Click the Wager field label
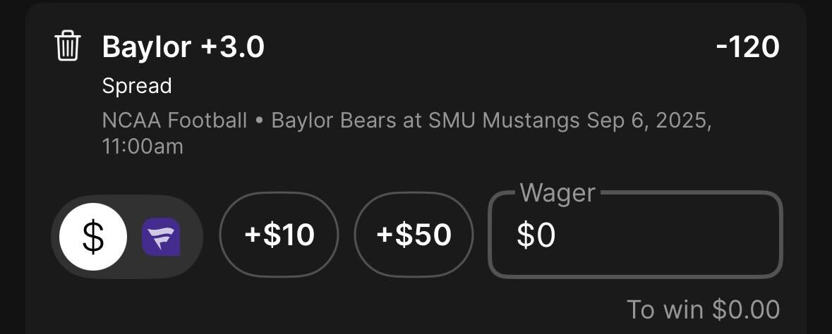 (x=557, y=193)
